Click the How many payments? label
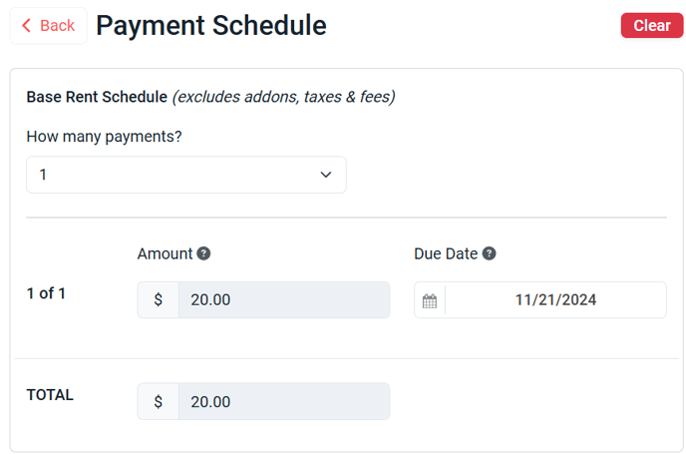The height and width of the screenshot is (454, 686). [x=104, y=137]
